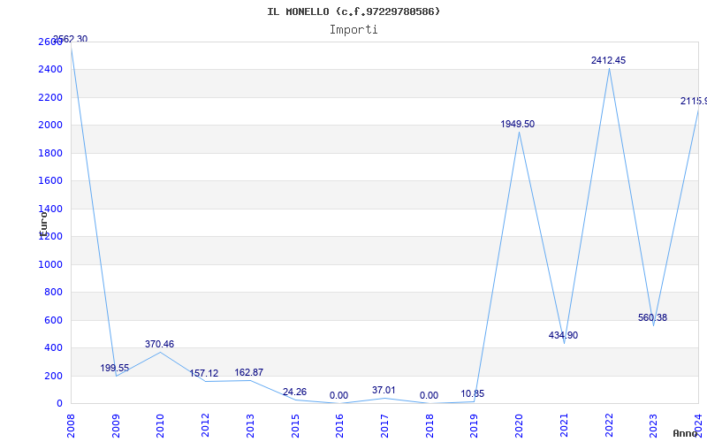Select the 2017 axis label
707x442 pixels.
tap(384, 425)
